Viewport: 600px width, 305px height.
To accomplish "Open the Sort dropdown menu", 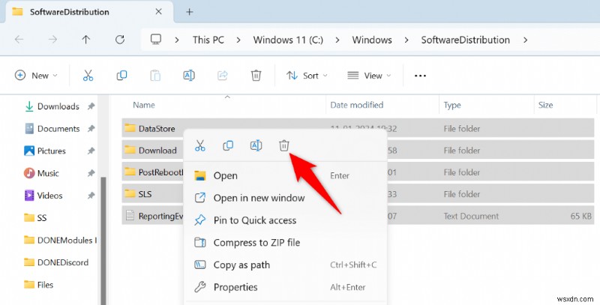I will coord(307,76).
